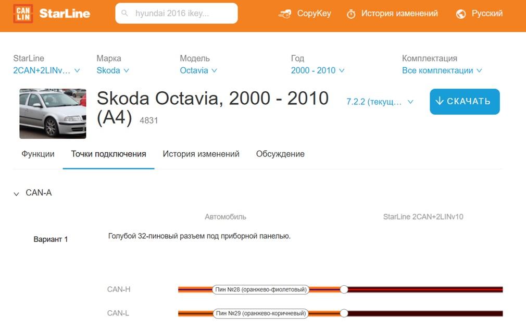The height and width of the screenshot is (328, 526).
Task: Click the download arrow icon on СКАЧАТЬ
Action: tap(440, 101)
